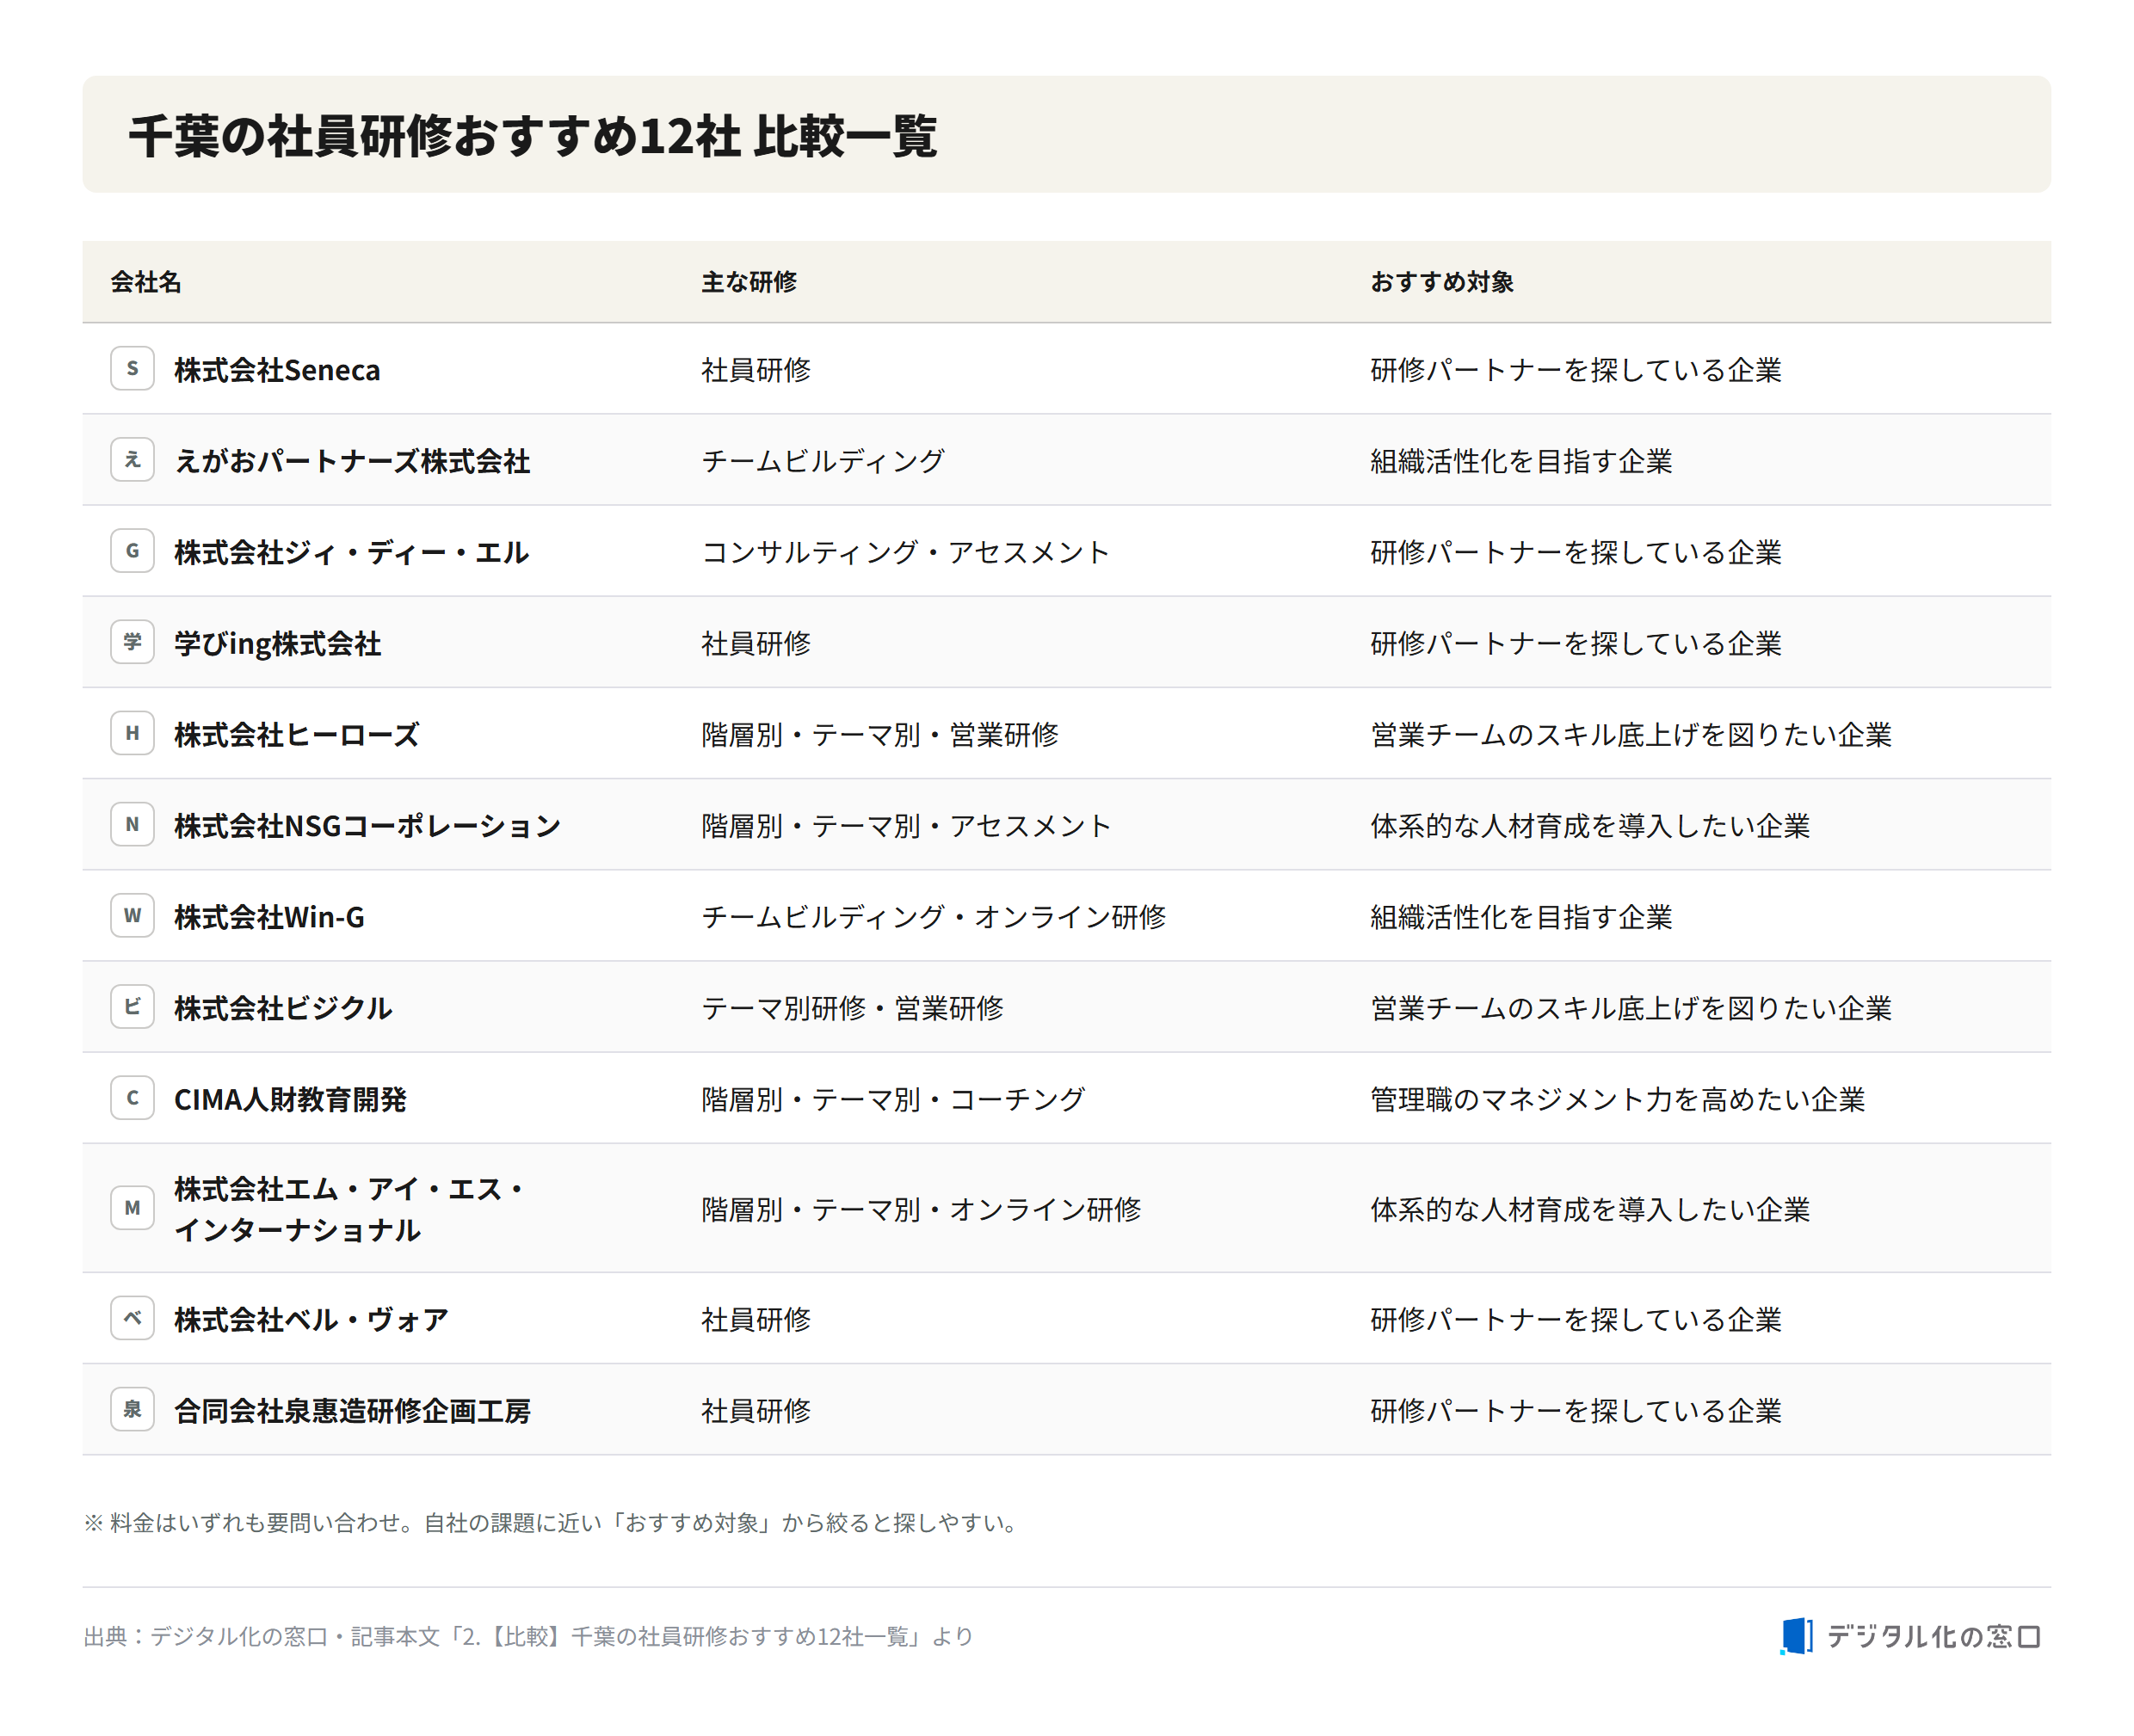Click 社員研修 in the 学びing row

click(x=756, y=644)
